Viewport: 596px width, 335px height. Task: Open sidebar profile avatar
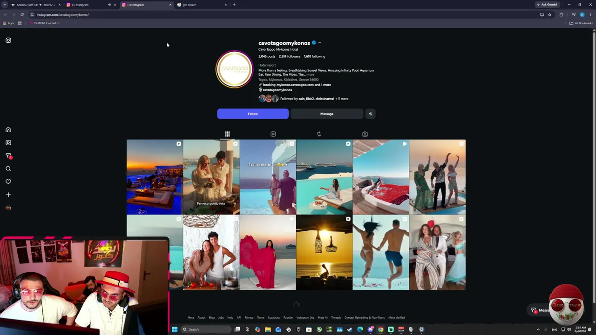pyautogui.click(x=8, y=208)
